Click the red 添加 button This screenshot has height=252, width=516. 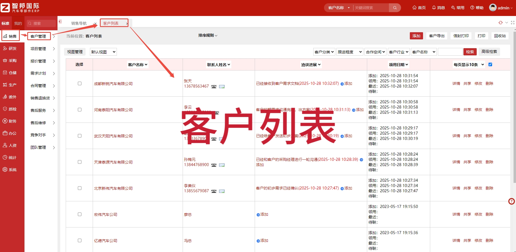416,36
